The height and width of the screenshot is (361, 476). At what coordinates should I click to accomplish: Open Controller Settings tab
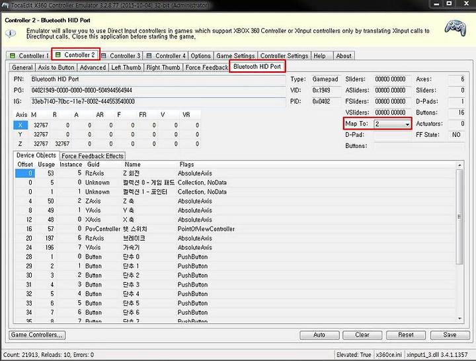[x=284, y=56]
